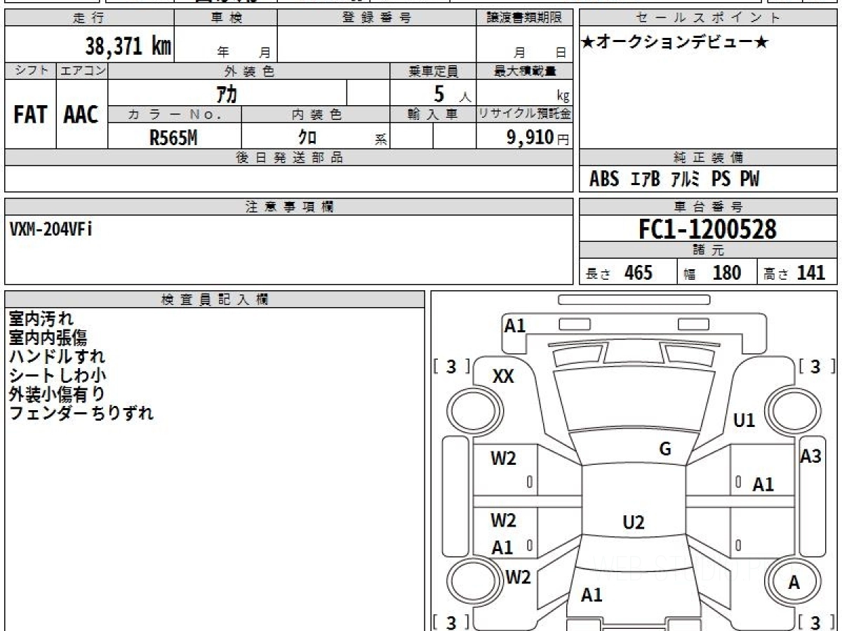
Task: Click the G mark on the windshield
Action: pyautogui.click(x=665, y=449)
